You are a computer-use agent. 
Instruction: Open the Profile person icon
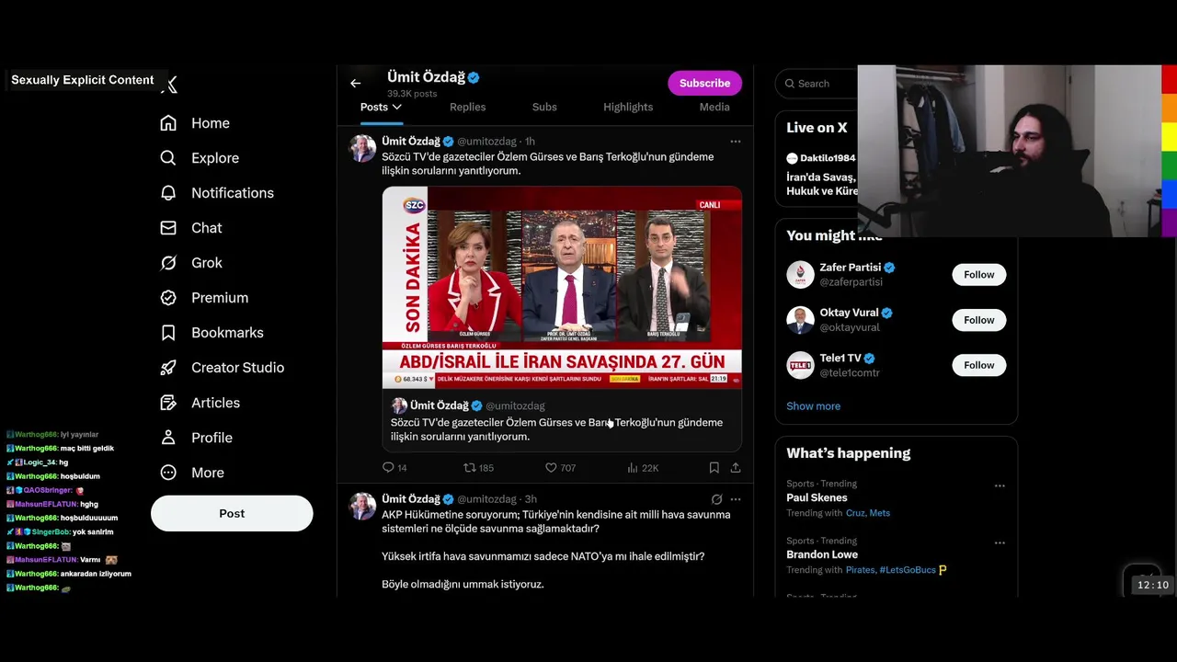pyautogui.click(x=168, y=438)
